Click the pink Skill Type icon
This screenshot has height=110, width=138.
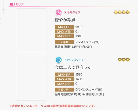[x=59, y=12]
